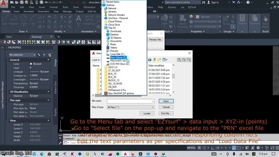This screenshot has width=279, height=157.
Task: Click the Preview File button
Action: click(x=155, y=40)
